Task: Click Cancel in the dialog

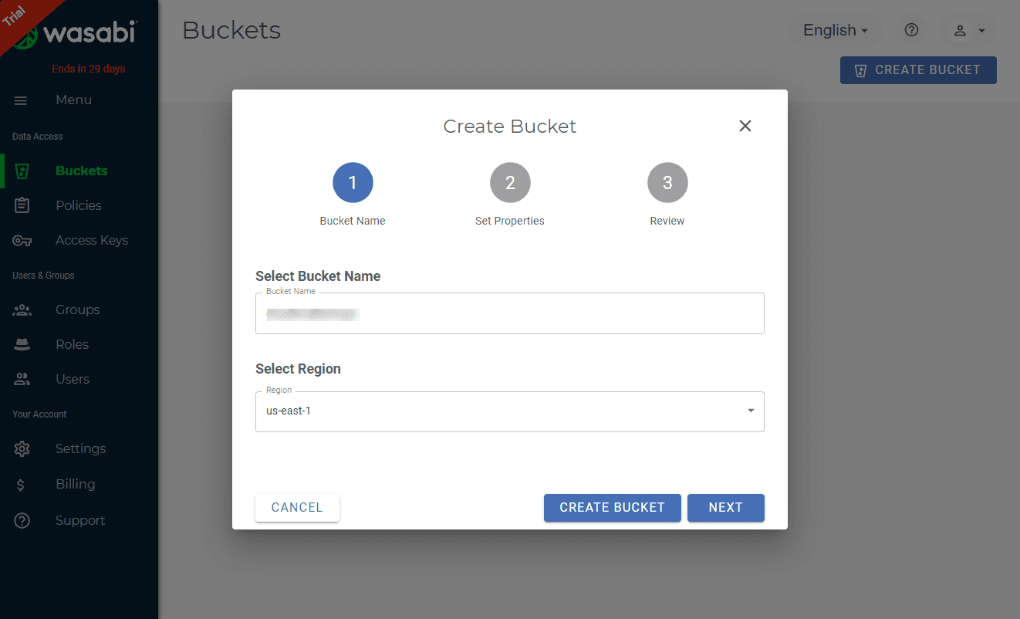Action: (297, 508)
